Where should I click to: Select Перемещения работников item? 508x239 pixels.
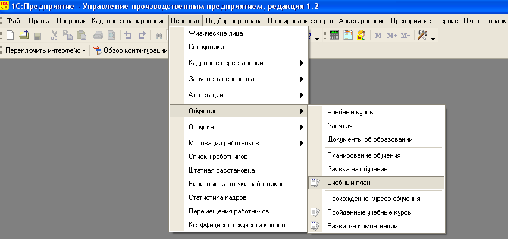tap(238, 212)
